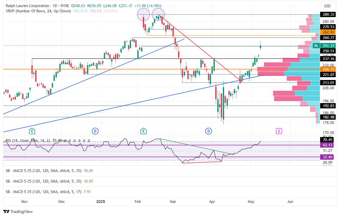Click the 51.27 RSI axis value
The width and height of the screenshot is (340, 217).
(x=328, y=151)
